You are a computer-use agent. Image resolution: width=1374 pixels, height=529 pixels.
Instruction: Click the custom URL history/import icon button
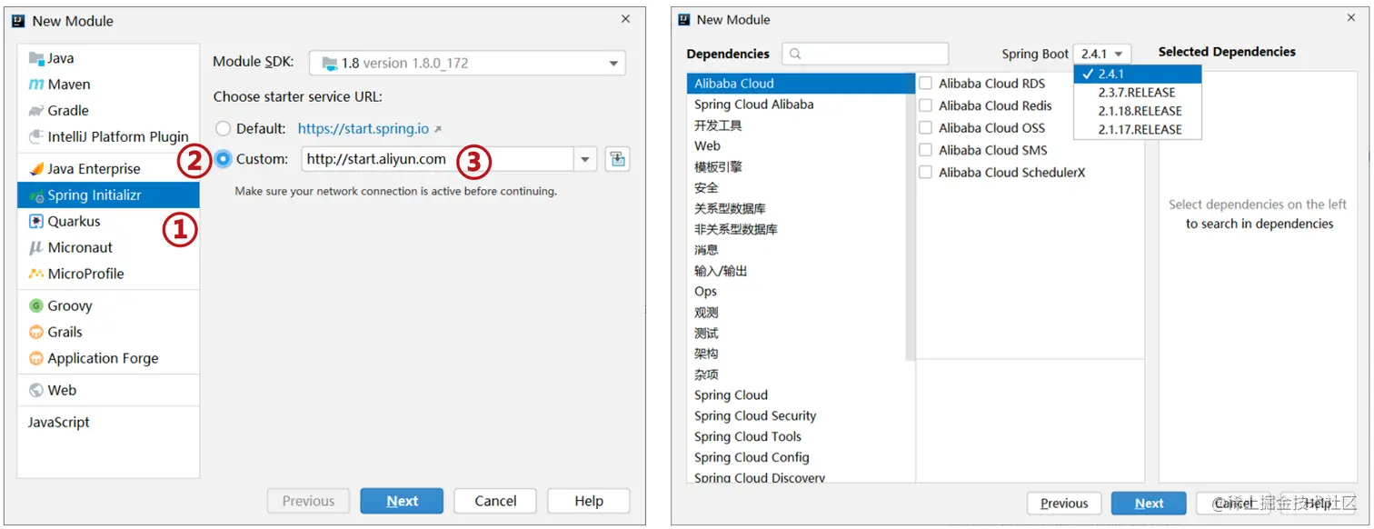tap(618, 159)
